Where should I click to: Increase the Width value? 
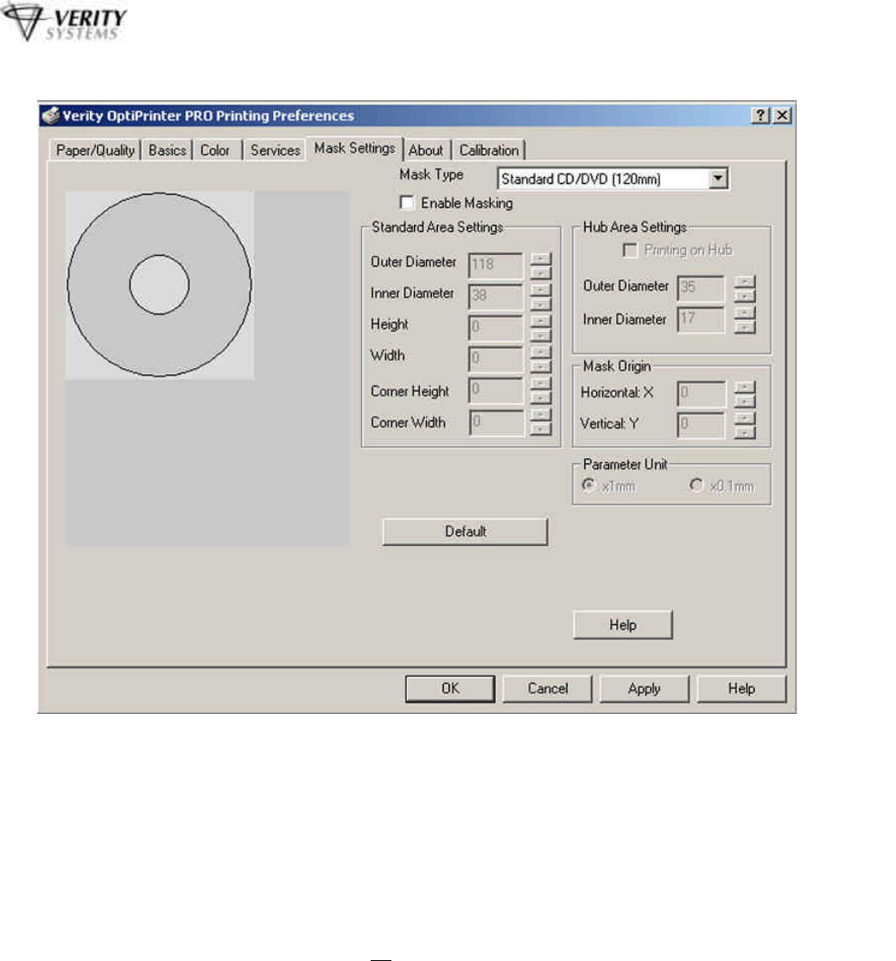pos(541,353)
